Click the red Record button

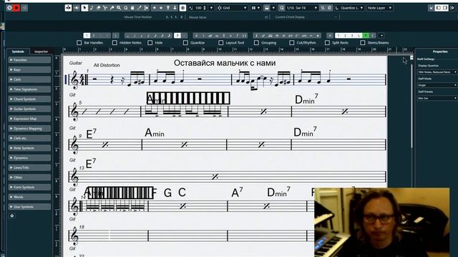(16, 8)
